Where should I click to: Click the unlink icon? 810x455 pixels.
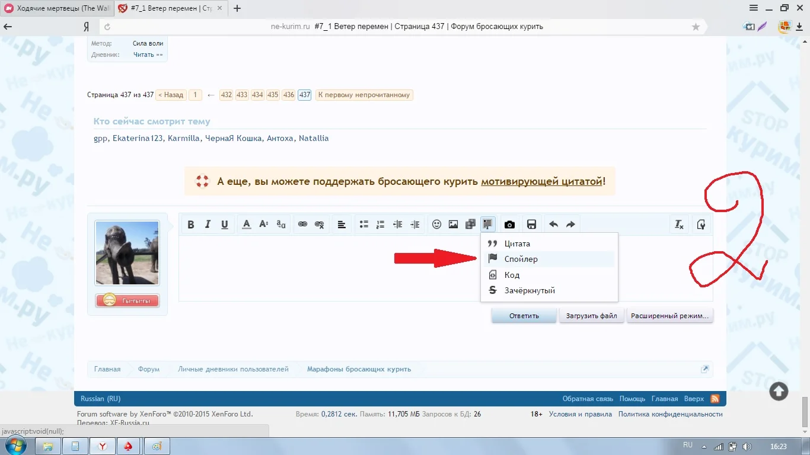(320, 225)
